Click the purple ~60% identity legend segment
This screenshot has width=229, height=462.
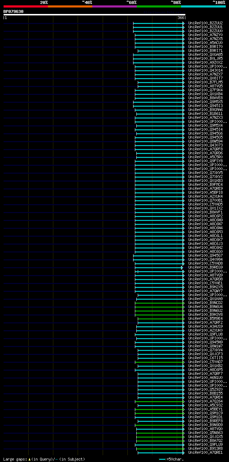(114, 6)
